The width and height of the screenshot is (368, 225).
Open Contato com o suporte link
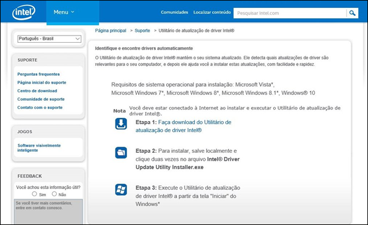pos(40,108)
